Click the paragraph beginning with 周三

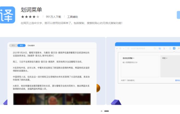(x=48, y=62)
